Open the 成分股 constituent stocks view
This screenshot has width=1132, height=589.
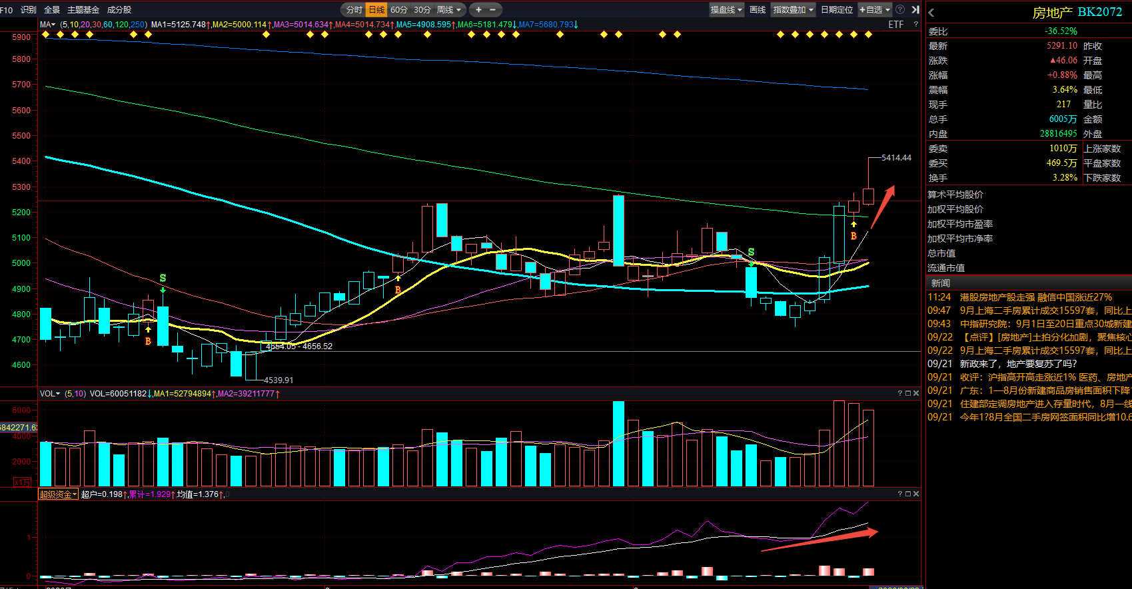click(119, 10)
